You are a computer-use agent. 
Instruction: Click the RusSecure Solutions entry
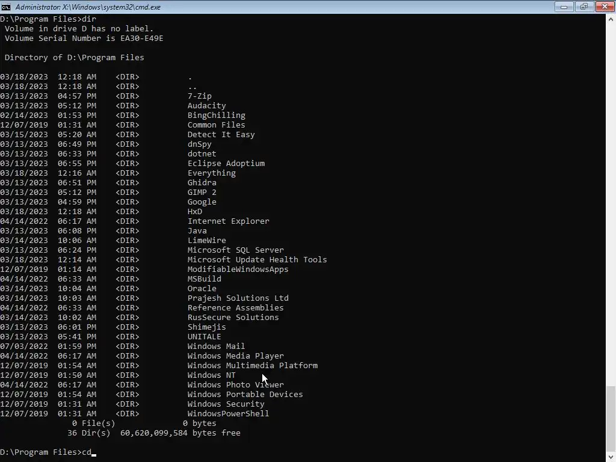click(x=233, y=318)
